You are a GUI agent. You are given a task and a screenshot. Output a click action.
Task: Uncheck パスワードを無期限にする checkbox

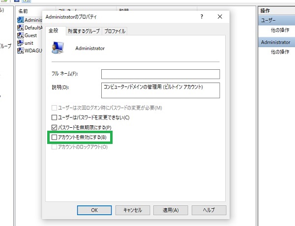[54, 127]
